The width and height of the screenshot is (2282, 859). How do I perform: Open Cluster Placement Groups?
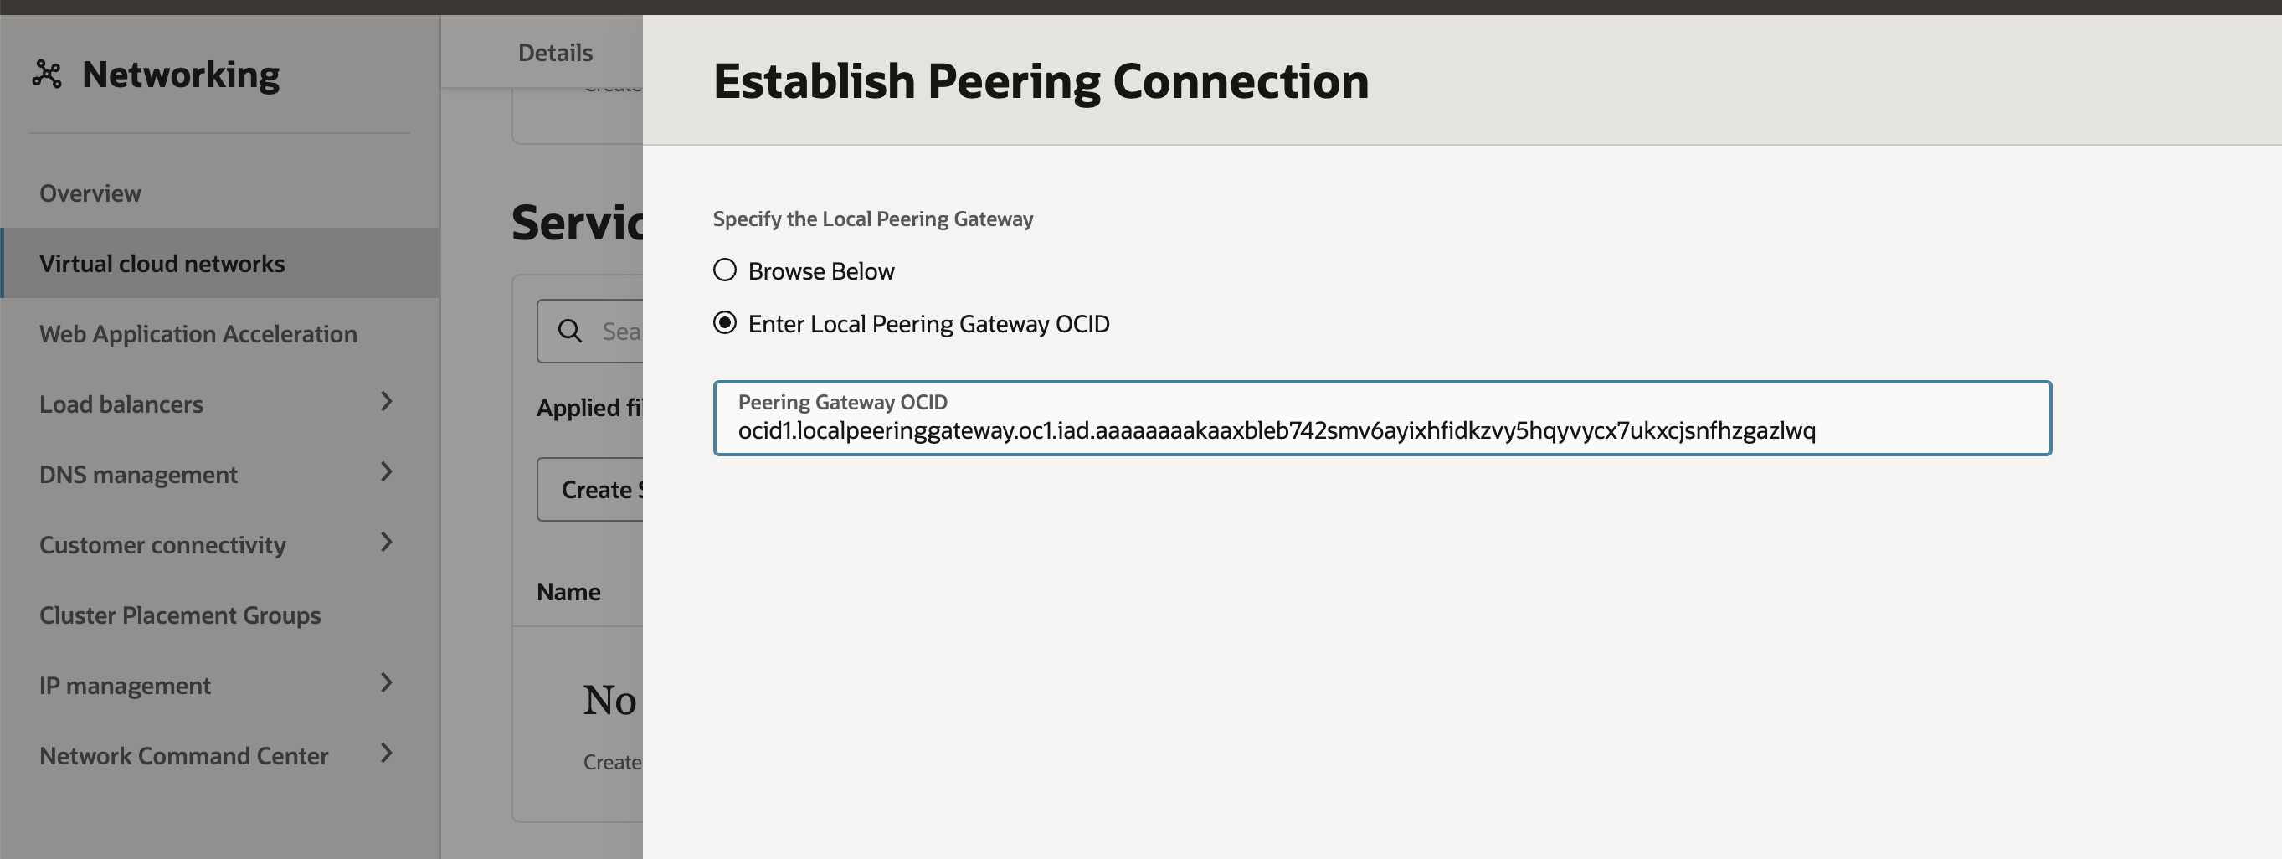(x=180, y=615)
